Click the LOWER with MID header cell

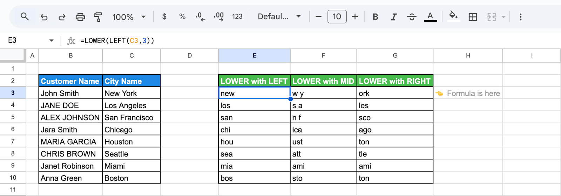pos(323,81)
